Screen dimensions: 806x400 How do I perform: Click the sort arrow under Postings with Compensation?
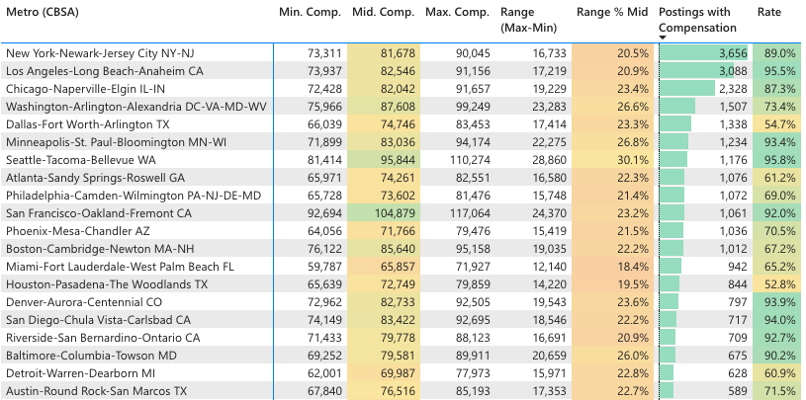point(663,38)
